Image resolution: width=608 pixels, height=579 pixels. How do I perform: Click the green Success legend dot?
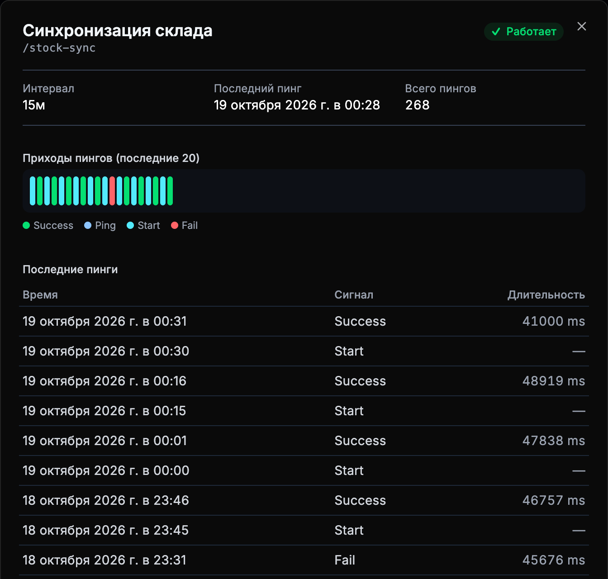tap(26, 225)
